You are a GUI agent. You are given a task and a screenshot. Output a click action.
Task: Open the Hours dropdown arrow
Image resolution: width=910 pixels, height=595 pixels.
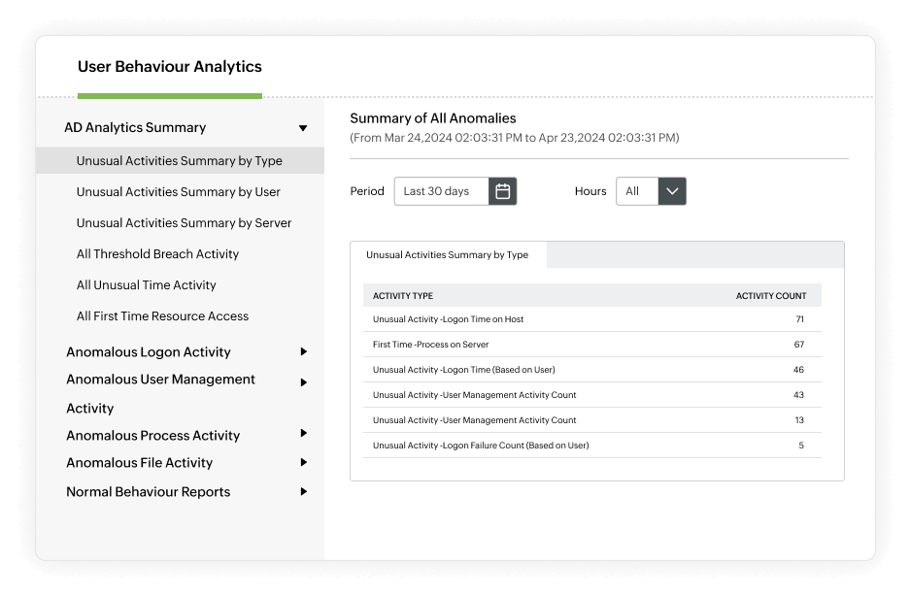[672, 191]
